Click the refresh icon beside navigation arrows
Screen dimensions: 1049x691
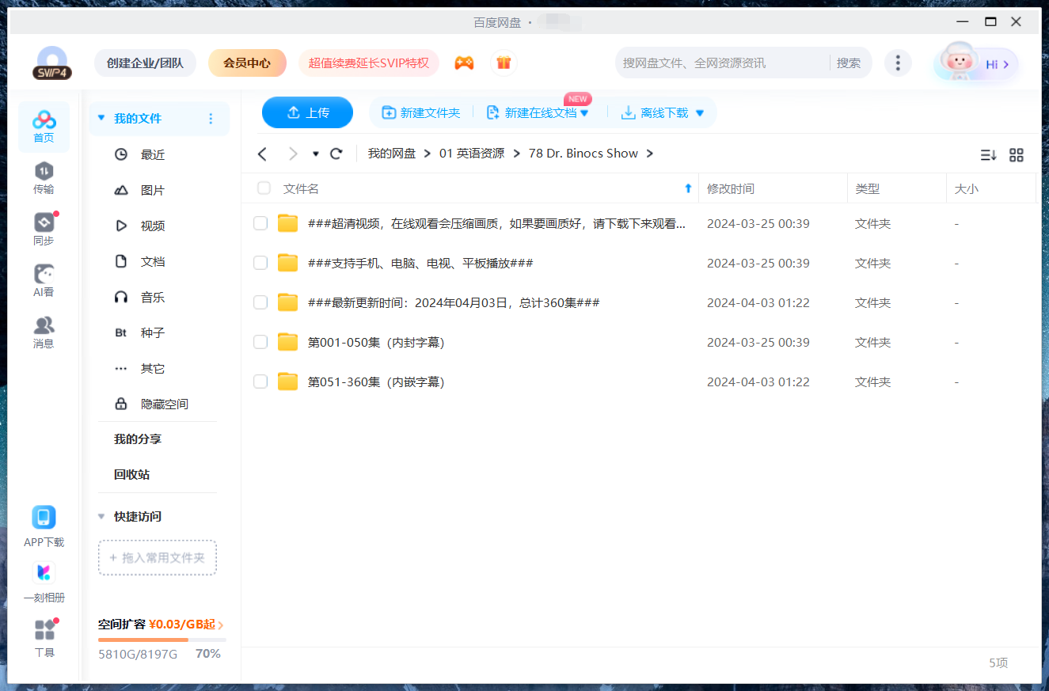(x=336, y=154)
